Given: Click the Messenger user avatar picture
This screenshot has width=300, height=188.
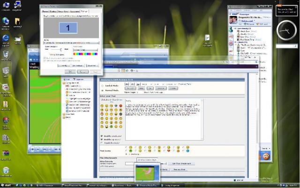Looking at the screenshot, I should [233, 20].
